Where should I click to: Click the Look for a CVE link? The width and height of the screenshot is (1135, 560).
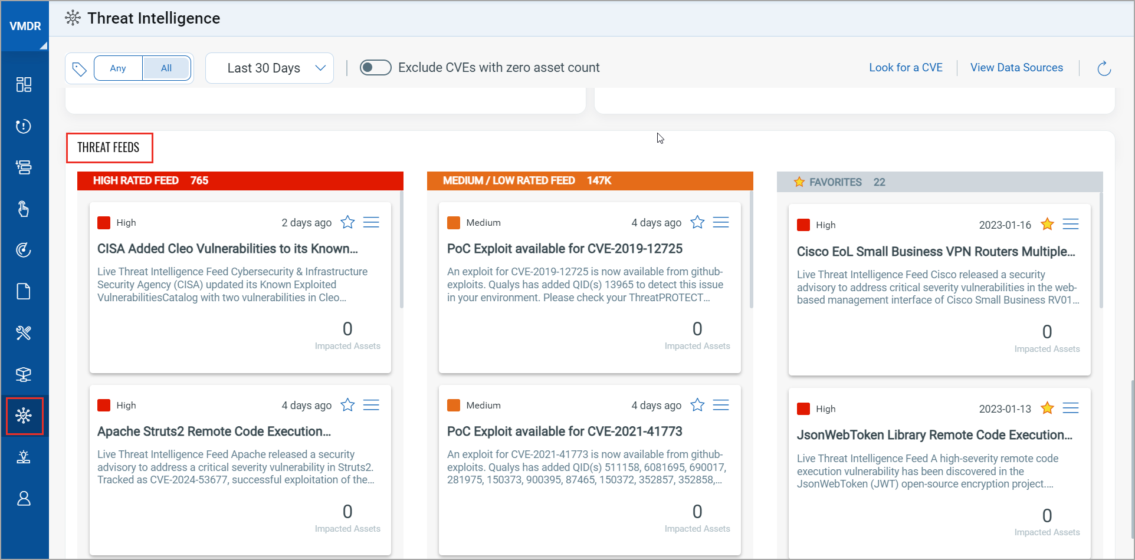click(x=906, y=68)
